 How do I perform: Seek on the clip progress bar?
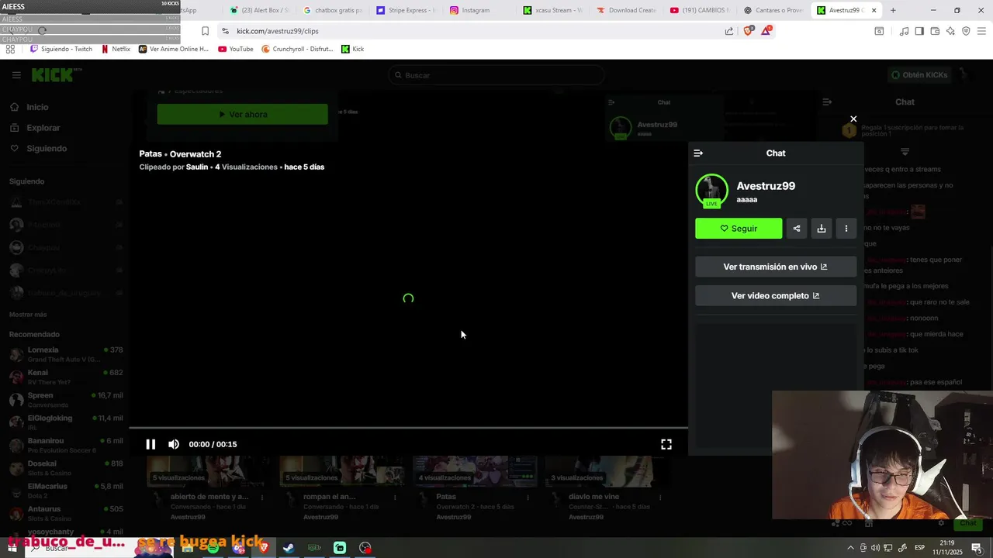(x=408, y=428)
